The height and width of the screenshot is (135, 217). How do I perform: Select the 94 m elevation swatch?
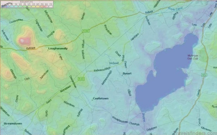point(16,7)
